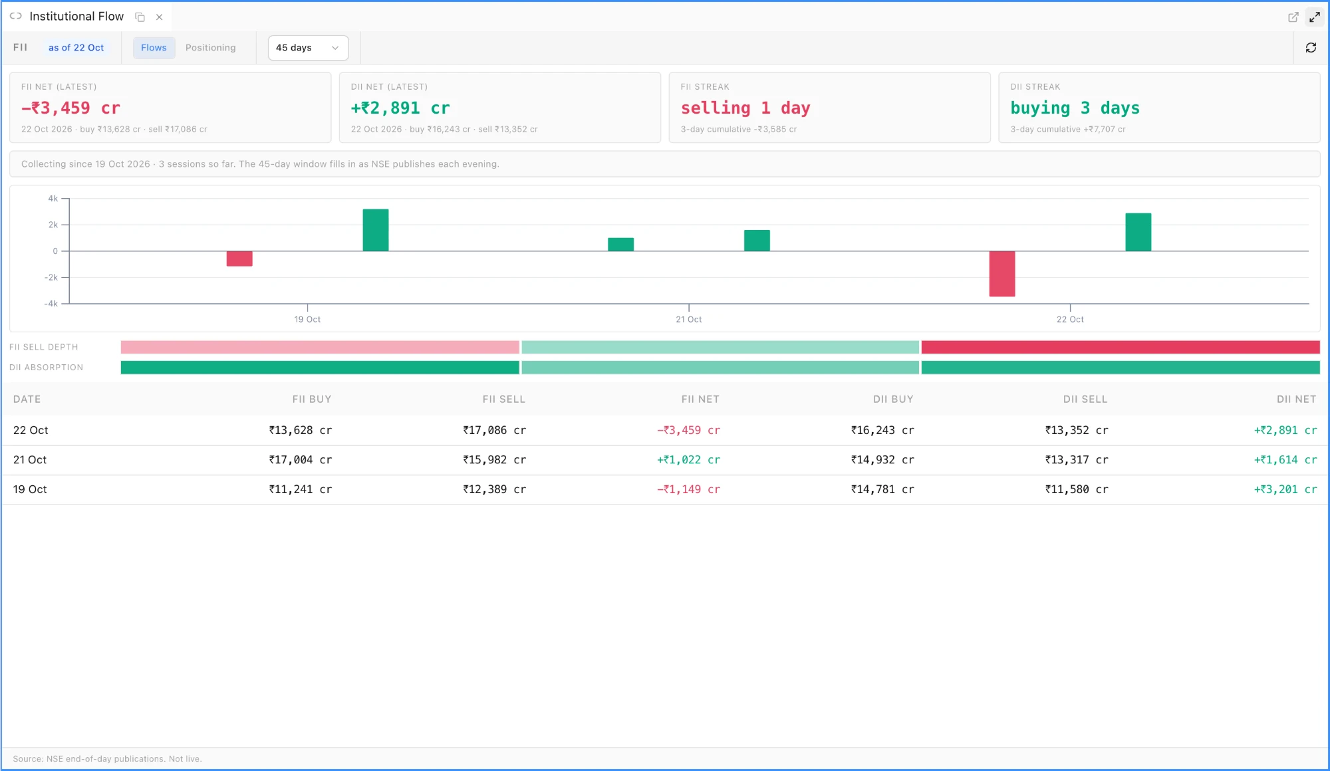
Task: Open the 45 days range dropdown
Action: [x=308, y=48]
